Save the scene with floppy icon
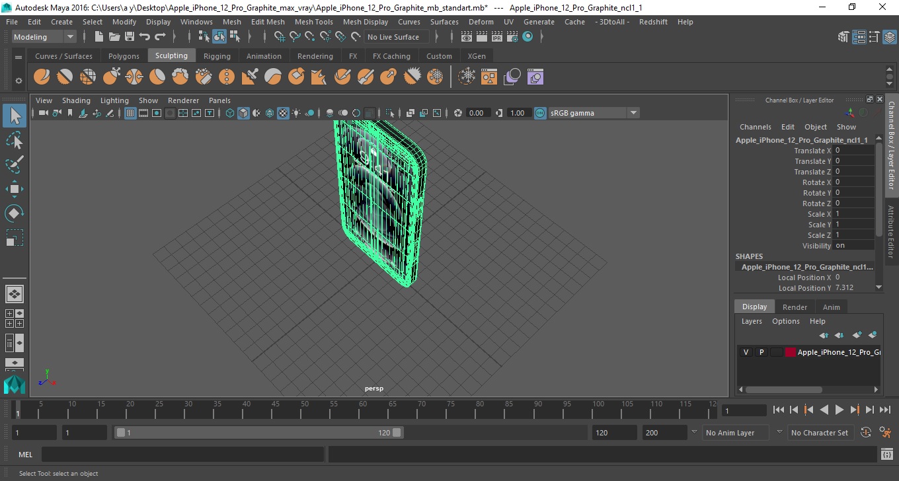This screenshot has height=481, width=899. (130, 37)
